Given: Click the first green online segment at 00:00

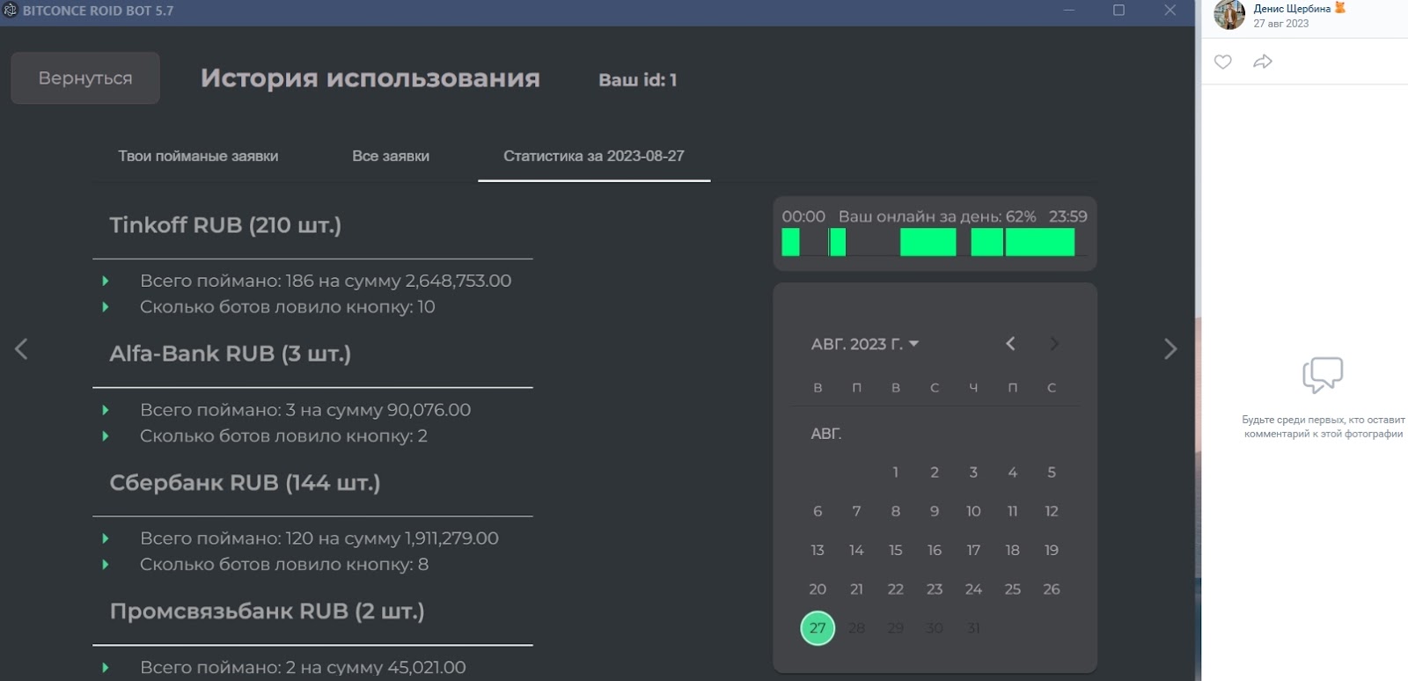Looking at the screenshot, I should click(790, 242).
